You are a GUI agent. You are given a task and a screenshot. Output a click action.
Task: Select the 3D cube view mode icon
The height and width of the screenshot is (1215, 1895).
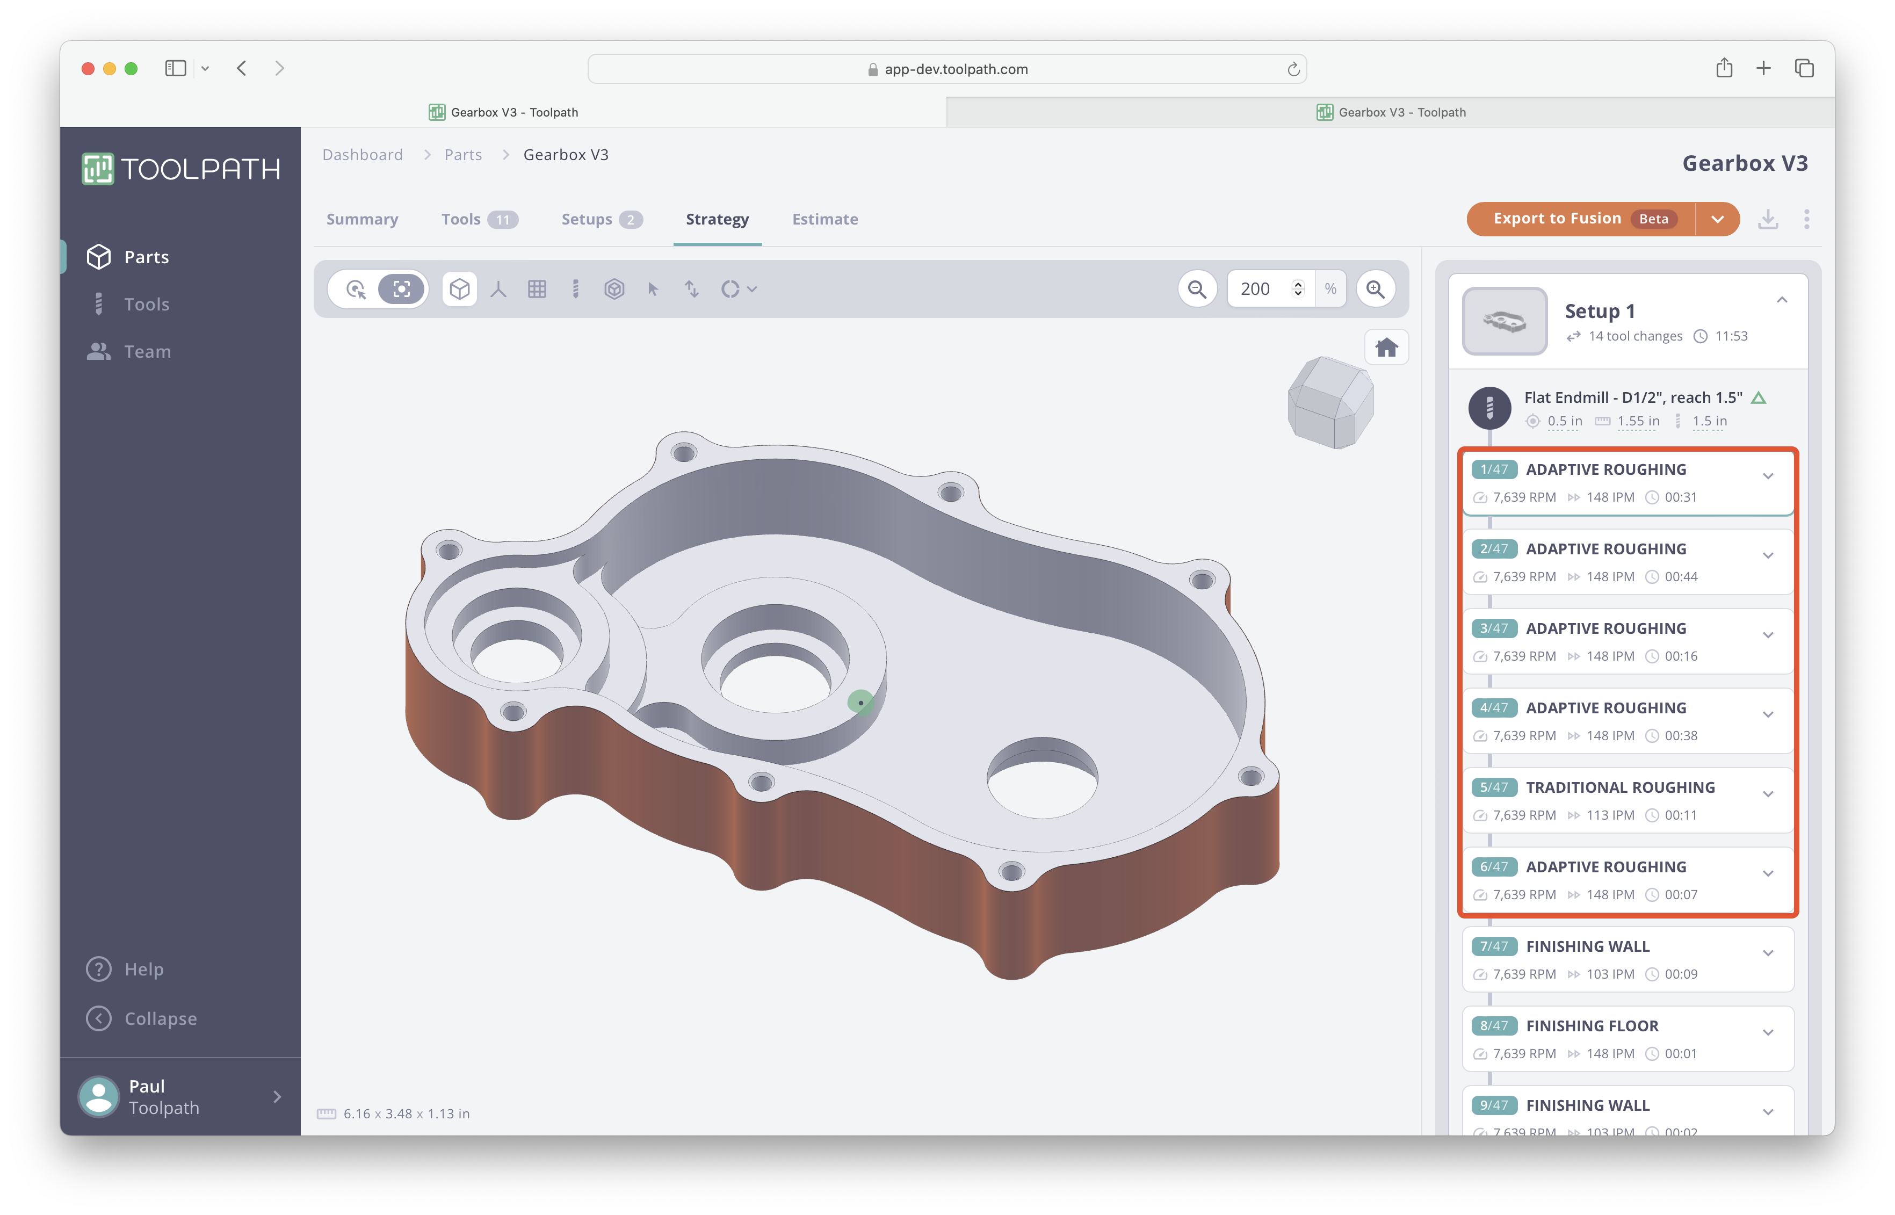click(x=460, y=289)
